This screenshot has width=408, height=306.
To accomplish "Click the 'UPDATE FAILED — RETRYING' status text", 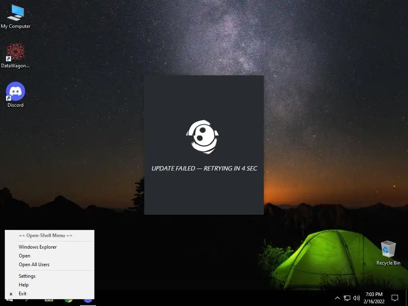I will (204, 169).
